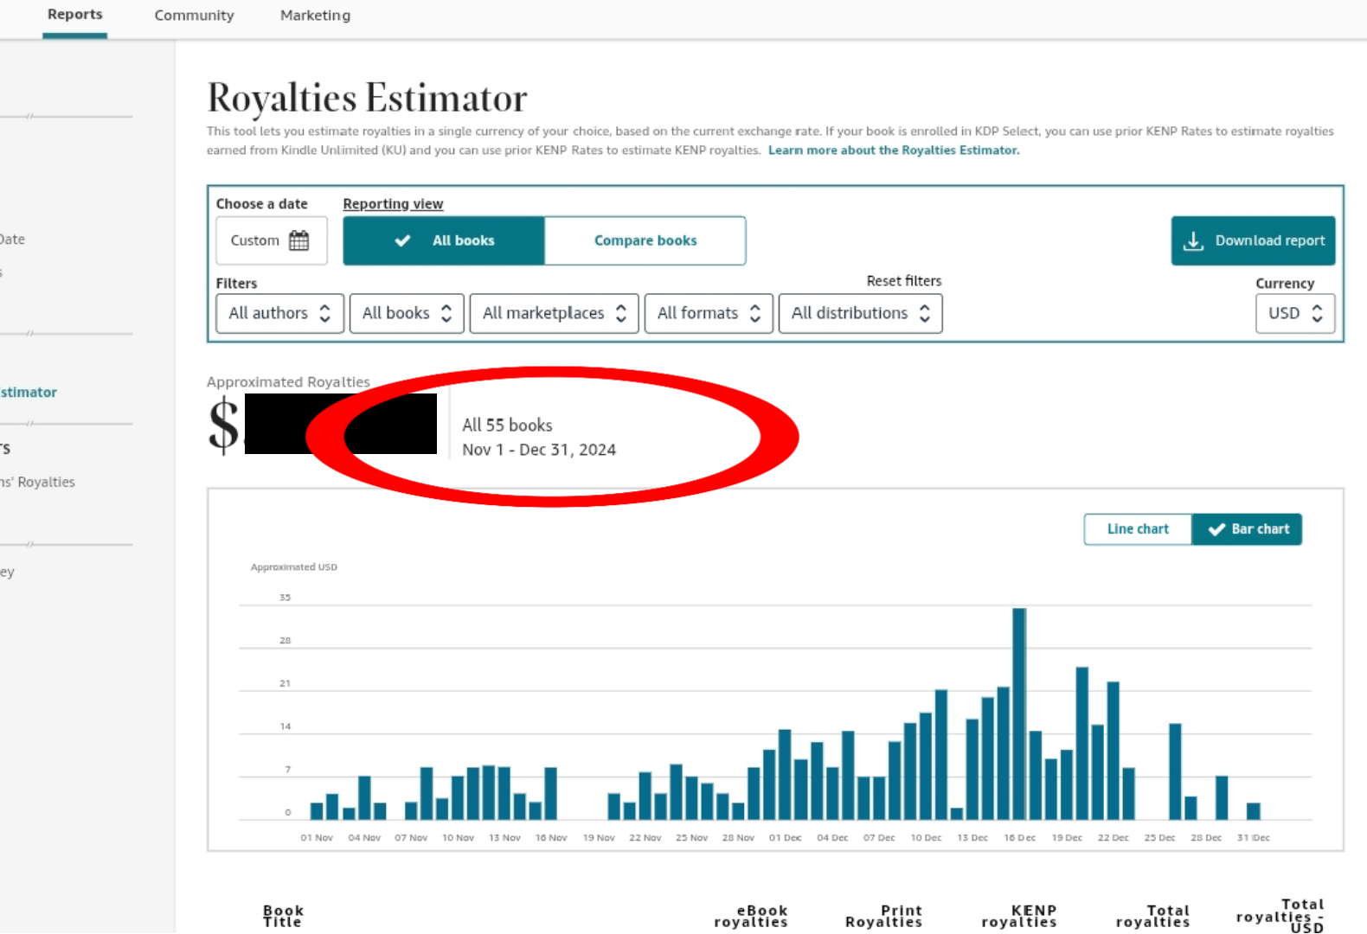Screen dimensions: 1367x934
Task: Open the USD currency dropdown
Action: 1294,313
